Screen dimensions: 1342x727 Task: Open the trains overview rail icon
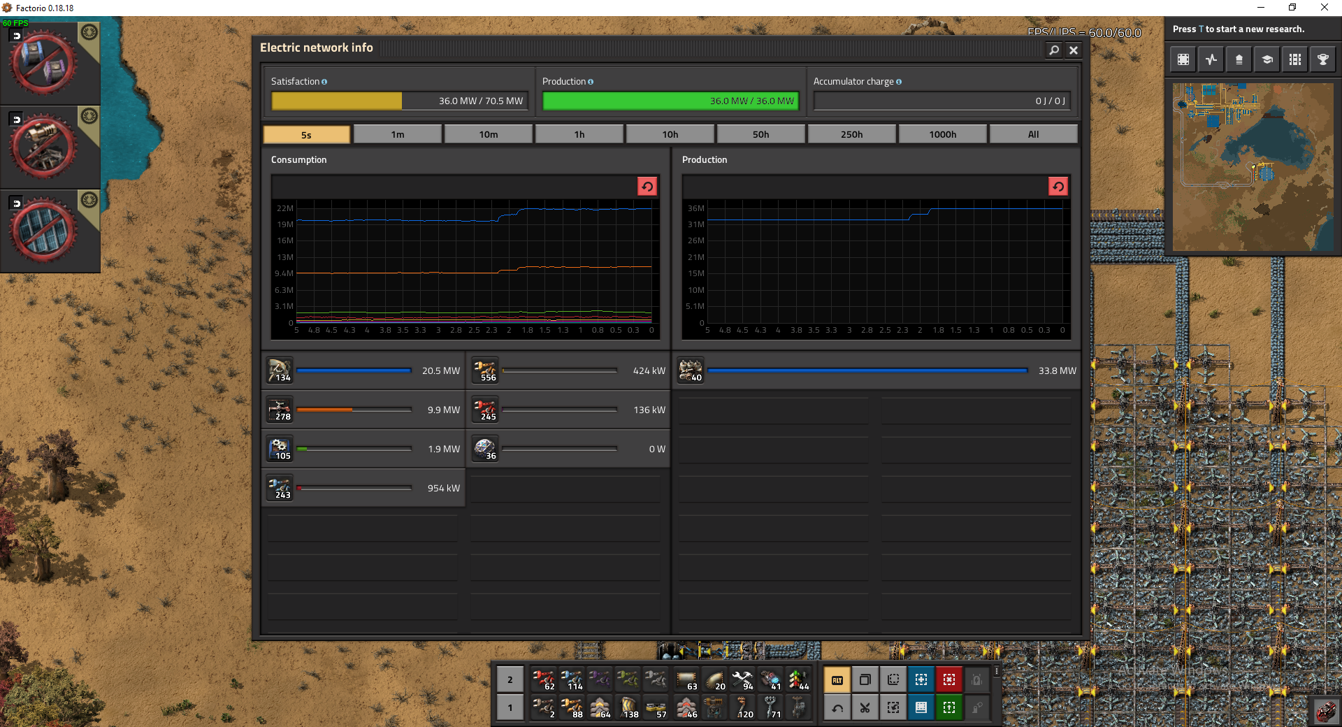point(1295,59)
